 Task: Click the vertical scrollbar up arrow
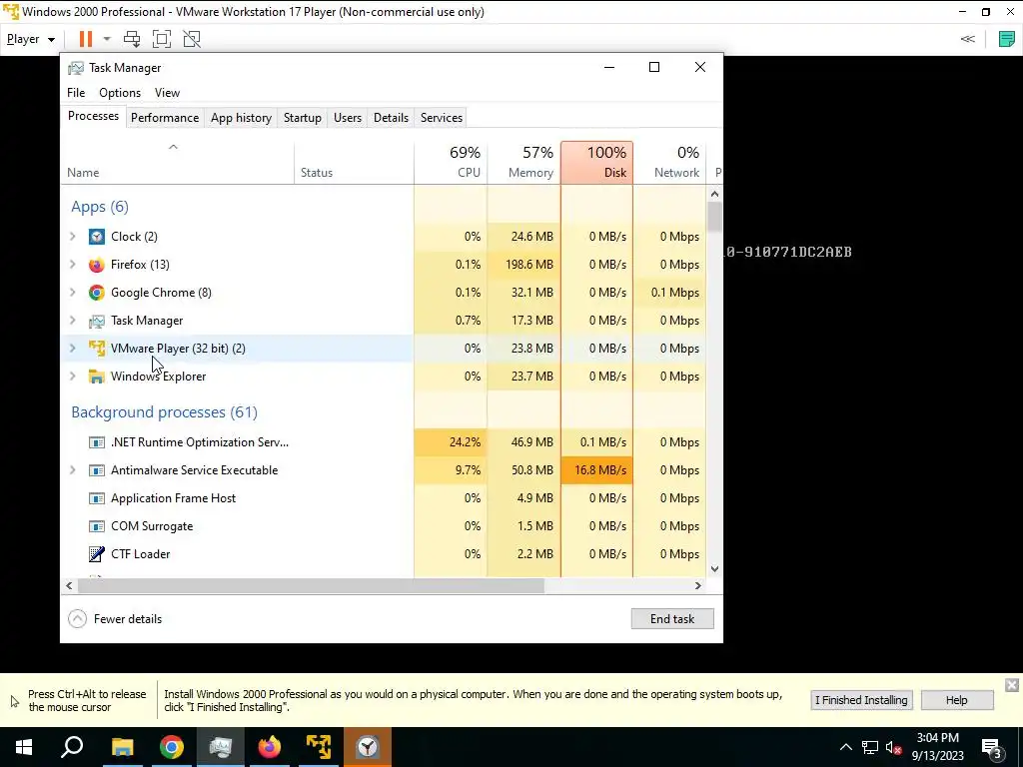(x=714, y=194)
